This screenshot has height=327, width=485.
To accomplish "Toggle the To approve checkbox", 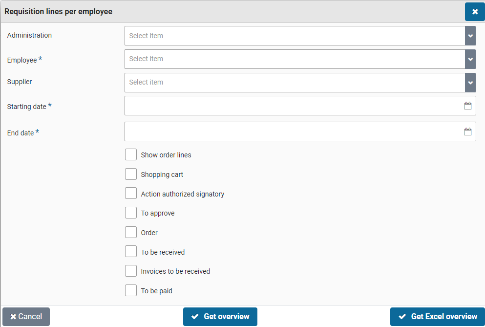I will pyautogui.click(x=131, y=213).
